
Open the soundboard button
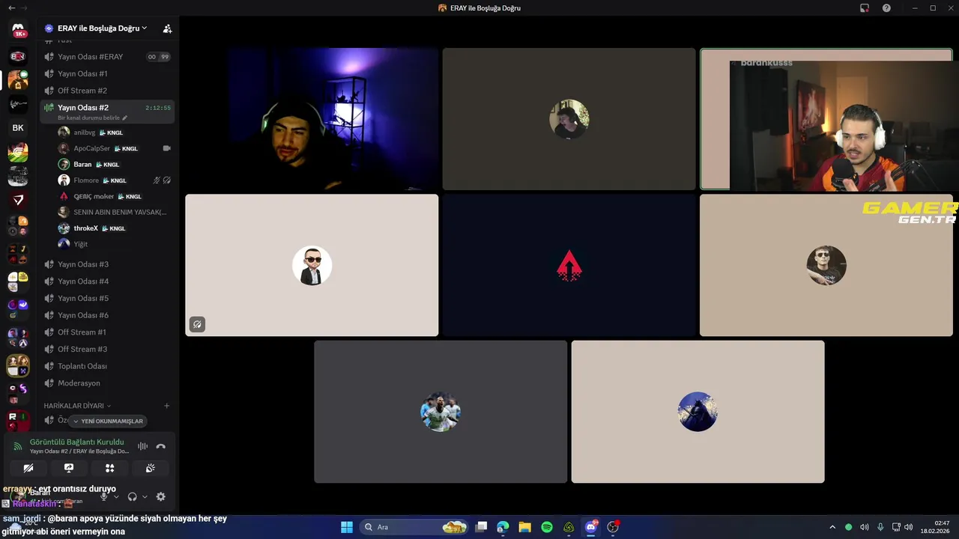point(150,468)
